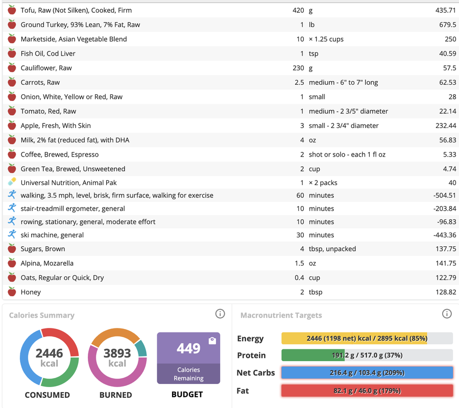The width and height of the screenshot is (459, 408).
Task: Click the apple icon beside Tofu row
Action: (12, 10)
